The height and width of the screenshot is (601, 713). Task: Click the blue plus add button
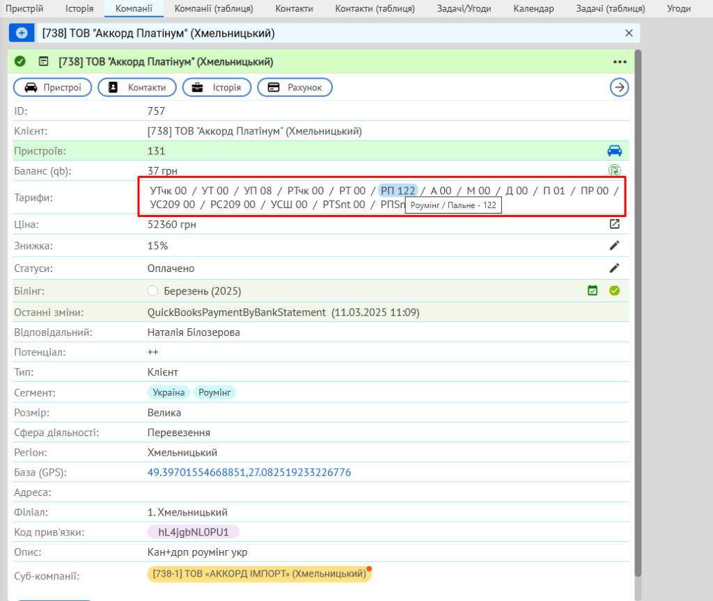[22, 33]
